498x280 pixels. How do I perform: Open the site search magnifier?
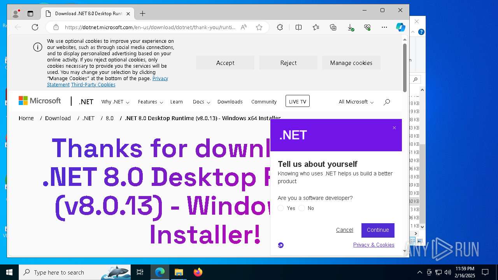(387, 102)
